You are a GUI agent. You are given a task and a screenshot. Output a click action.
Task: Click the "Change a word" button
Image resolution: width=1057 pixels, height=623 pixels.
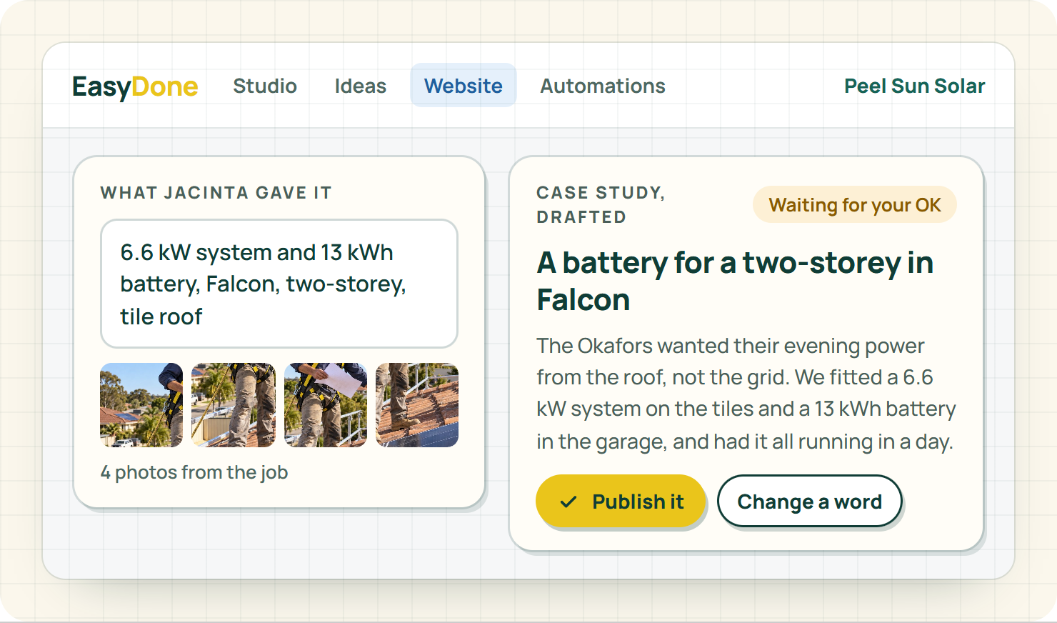coord(809,502)
